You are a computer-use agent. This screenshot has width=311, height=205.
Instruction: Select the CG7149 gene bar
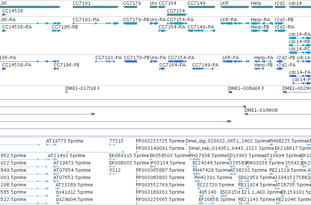pos(201,7)
